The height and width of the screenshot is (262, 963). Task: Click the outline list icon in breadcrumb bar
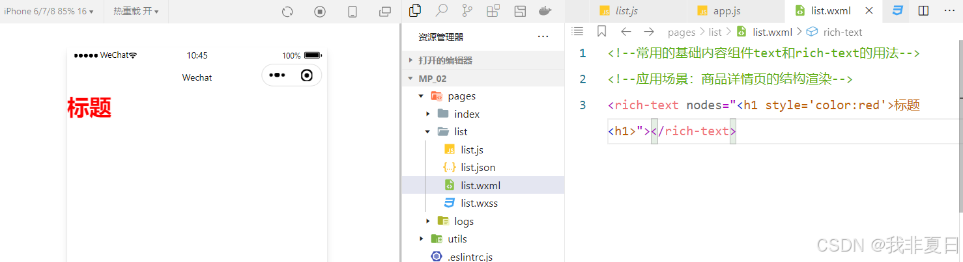(x=577, y=31)
